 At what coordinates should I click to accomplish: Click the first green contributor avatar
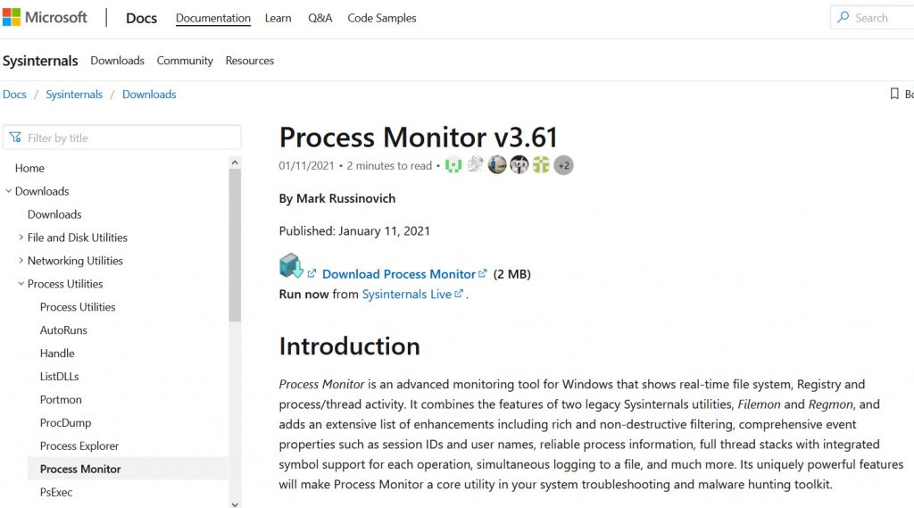[453, 165]
